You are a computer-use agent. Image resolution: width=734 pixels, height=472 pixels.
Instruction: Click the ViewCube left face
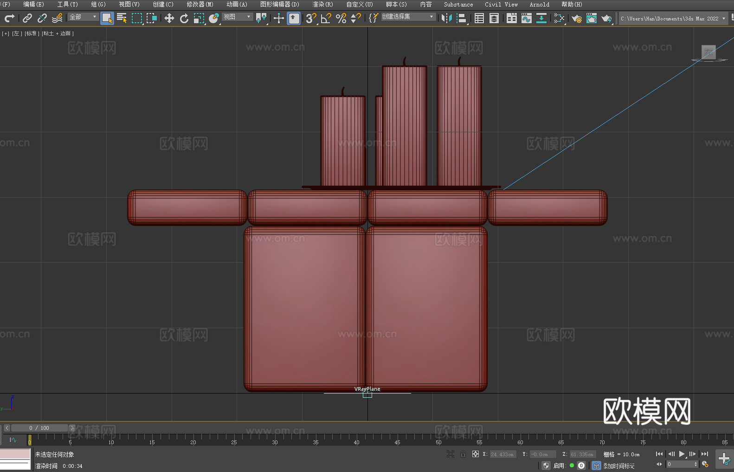click(x=708, y=52)
